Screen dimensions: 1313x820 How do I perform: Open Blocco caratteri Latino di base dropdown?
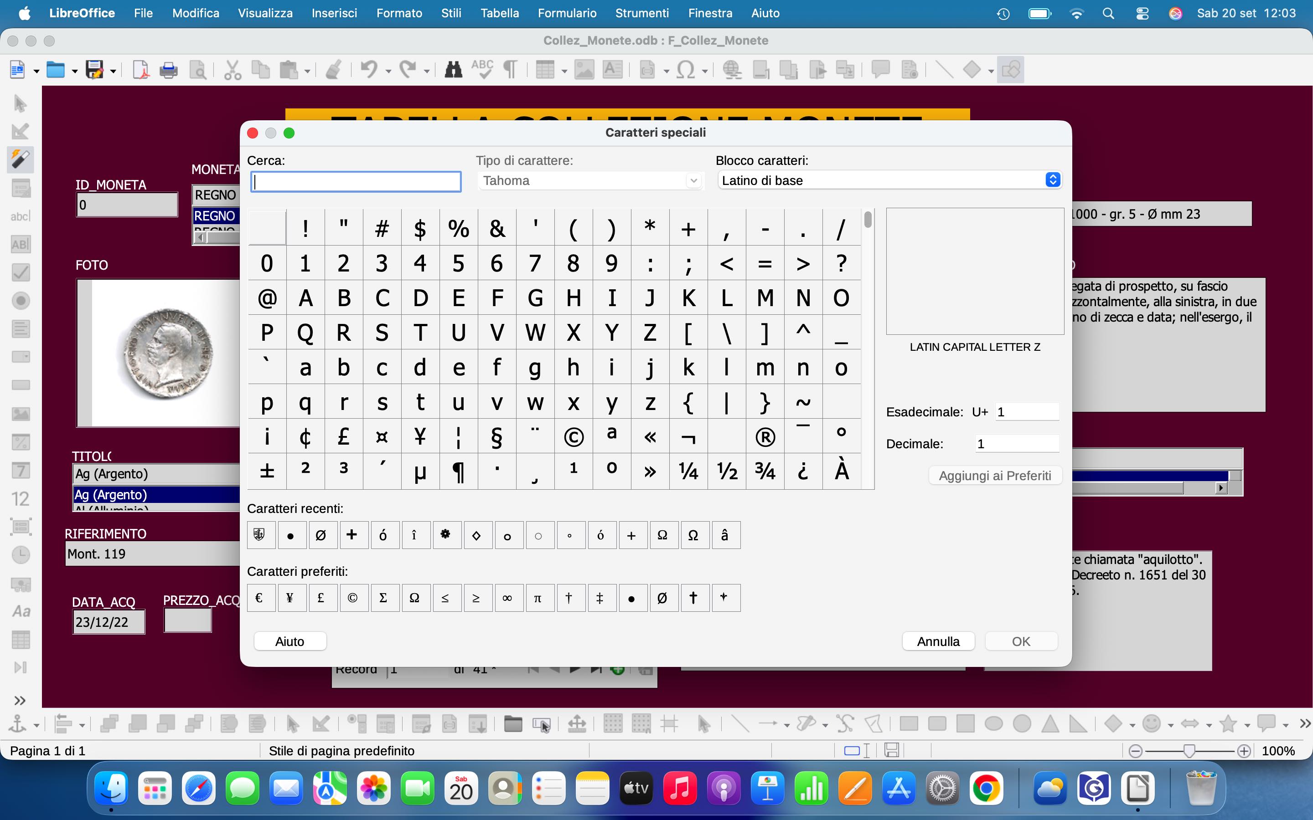pyautogui.click(x=889, y=180)
